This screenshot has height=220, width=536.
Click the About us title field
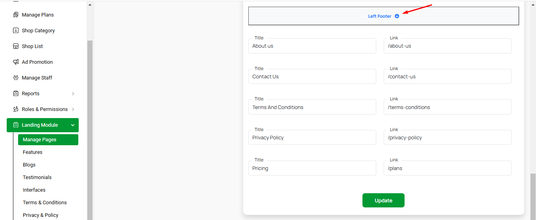[x=312, y=46]
